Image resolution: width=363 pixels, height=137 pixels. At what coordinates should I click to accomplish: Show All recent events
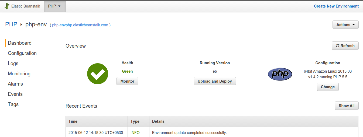pos(347,106)
